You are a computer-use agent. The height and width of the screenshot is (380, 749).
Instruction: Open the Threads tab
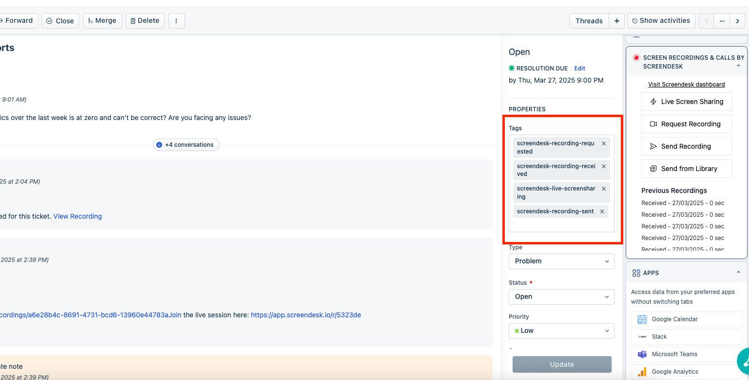point(589,21)
